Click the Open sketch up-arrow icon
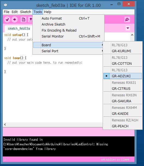Screen dimensions: 144x166 [31, 20]
